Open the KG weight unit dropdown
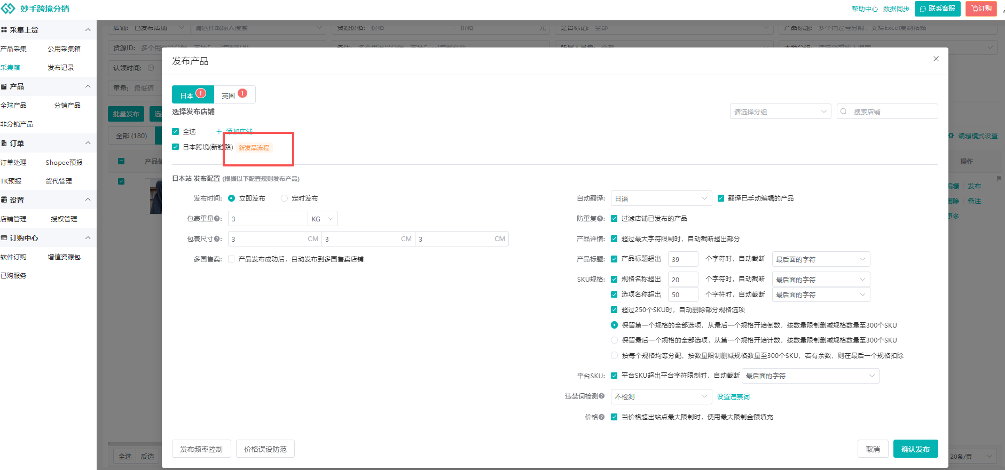This screenshot has height=470, width=1005. click(323, 219)
